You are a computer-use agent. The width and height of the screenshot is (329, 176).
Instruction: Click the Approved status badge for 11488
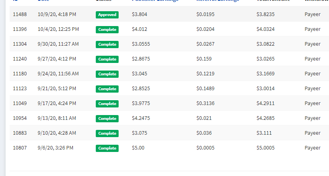(107, 15)
